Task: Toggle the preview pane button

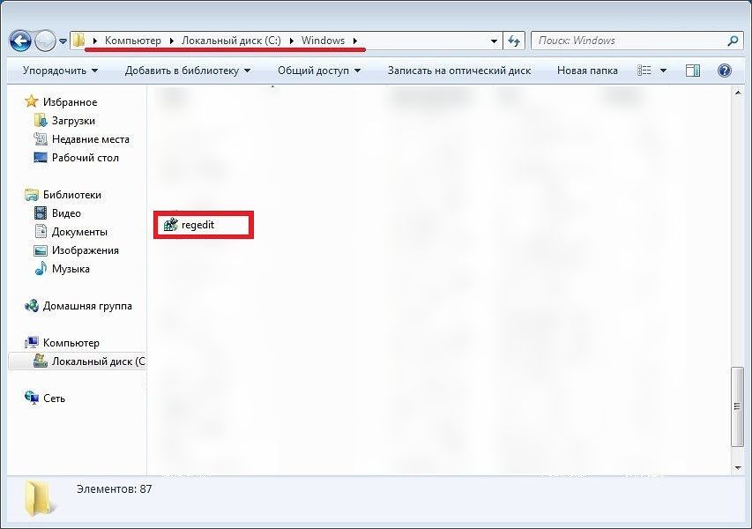Action: (x=693, y=71)
